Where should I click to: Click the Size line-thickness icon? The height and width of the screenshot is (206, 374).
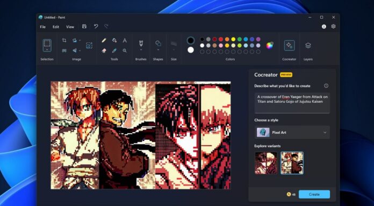tap(174, 43)
